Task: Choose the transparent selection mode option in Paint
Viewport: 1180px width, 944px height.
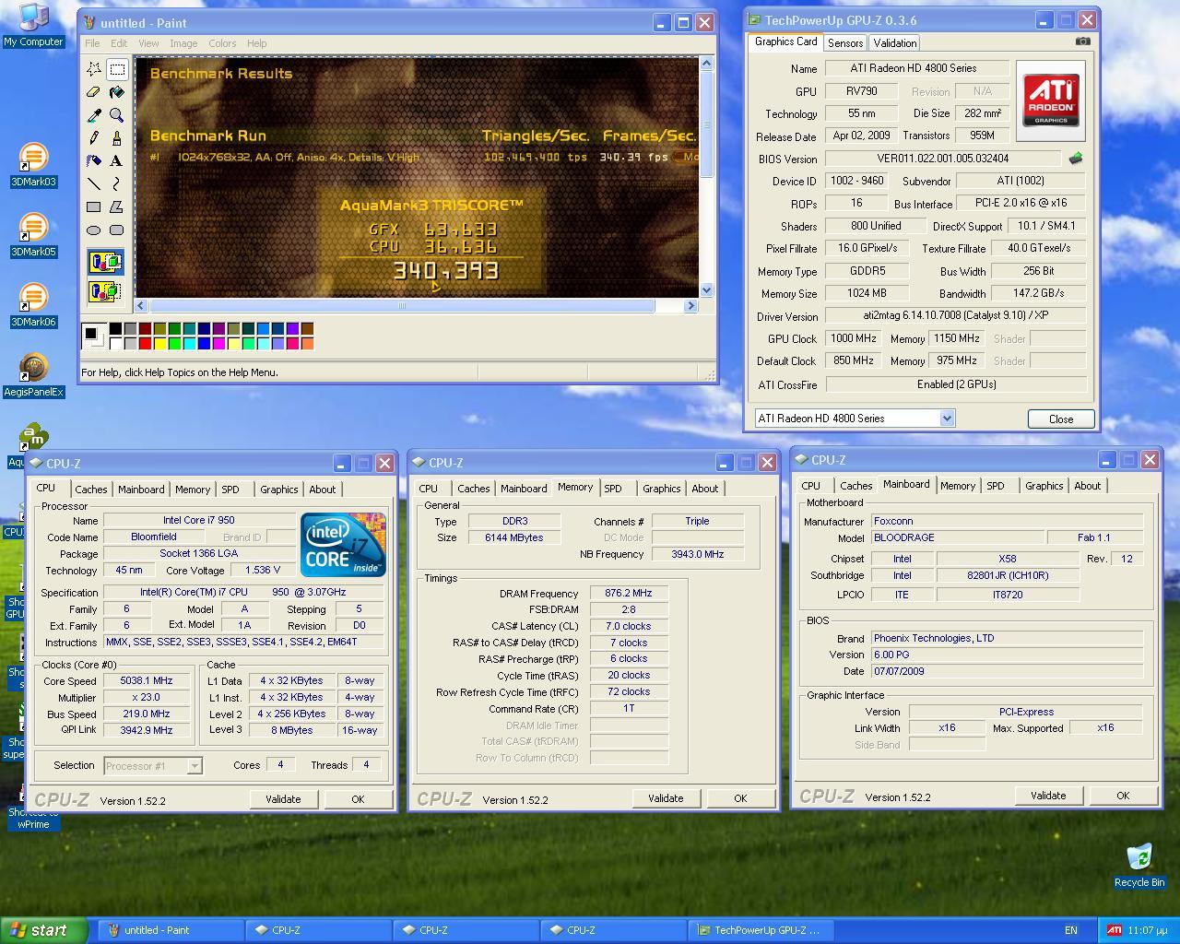Action: pos(105,292)
